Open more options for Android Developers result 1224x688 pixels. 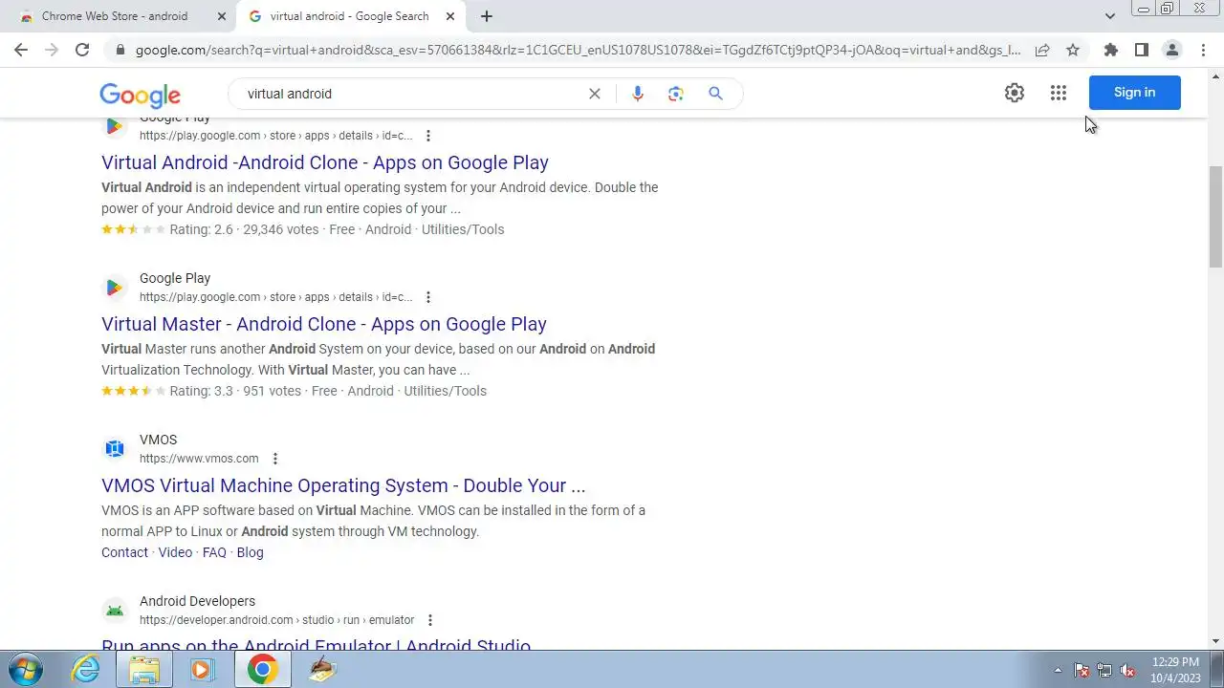430,620
